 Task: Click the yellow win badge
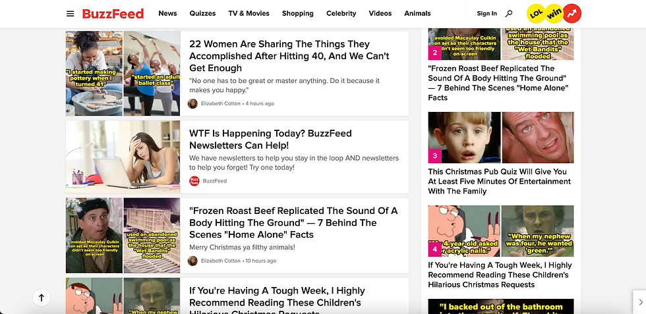pyautogui.click(x=554, y=14)
